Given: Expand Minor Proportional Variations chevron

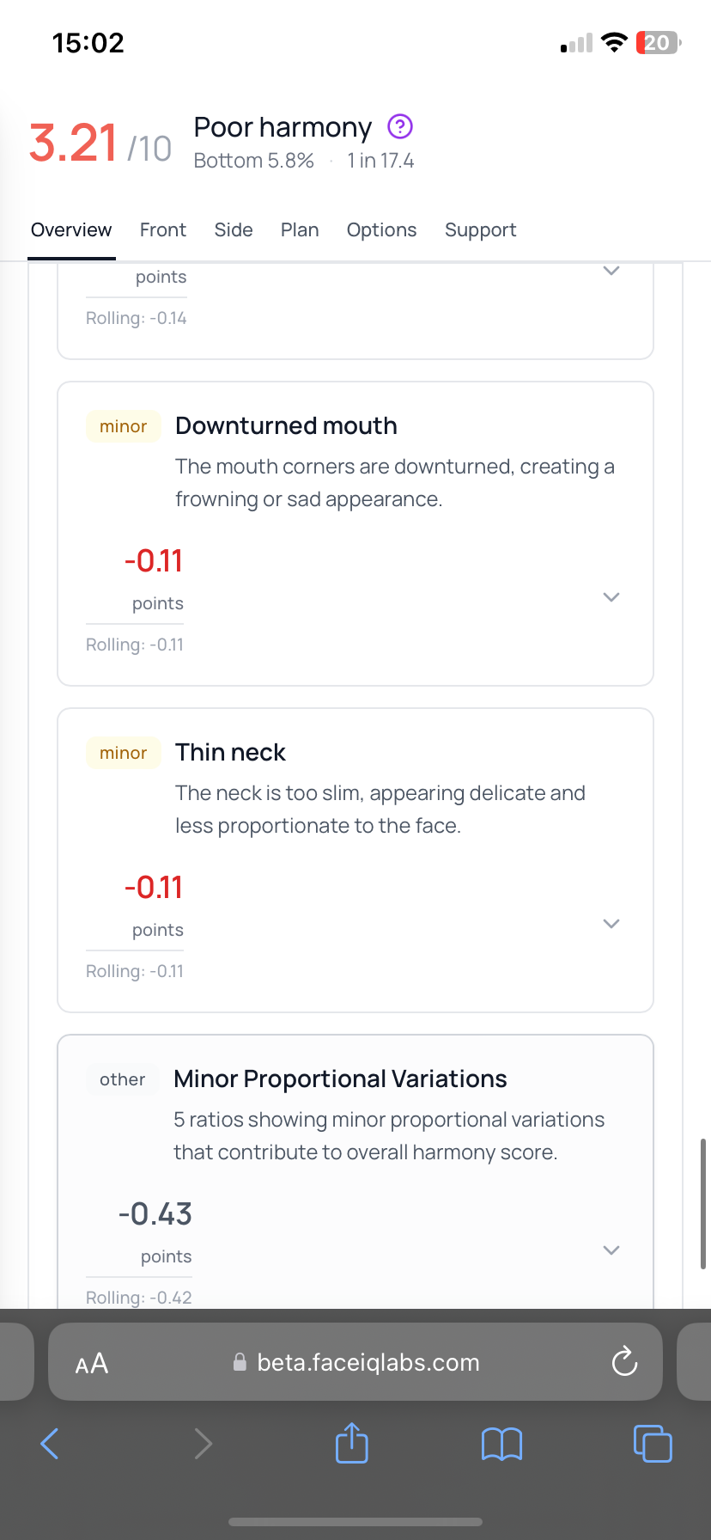Looking at the screenshot, I should click(x=611, y=1250).
